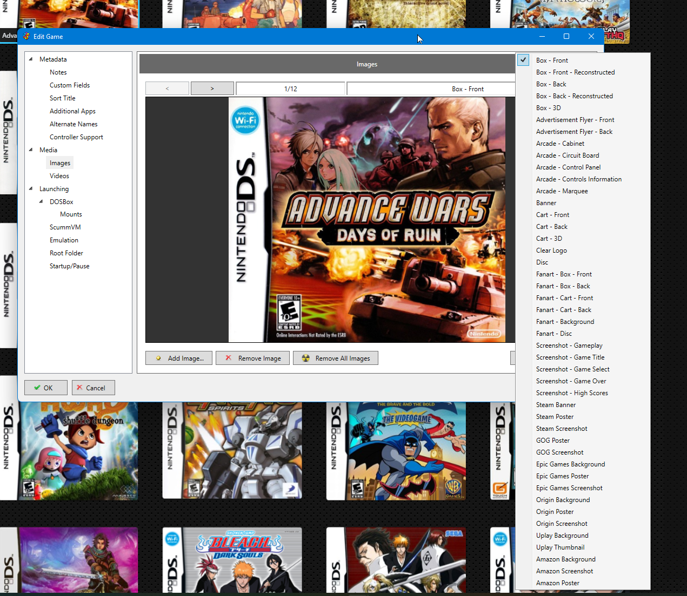Click the Add Image... button
Viewport: 687px width, 596px height.
(x=179, y=358)
